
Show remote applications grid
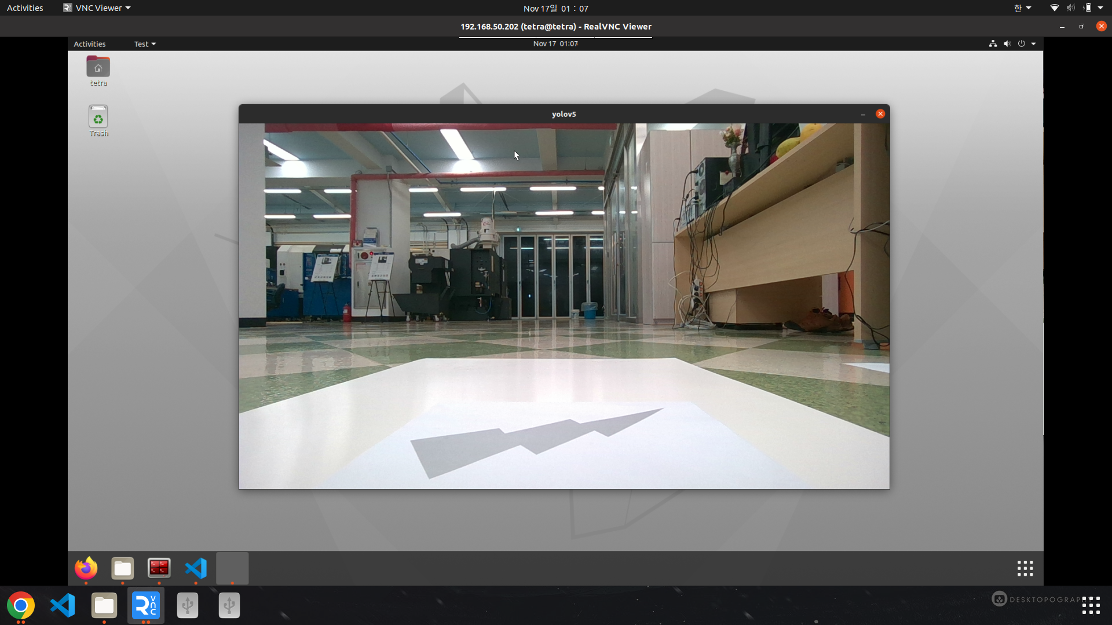[1025, 568]
